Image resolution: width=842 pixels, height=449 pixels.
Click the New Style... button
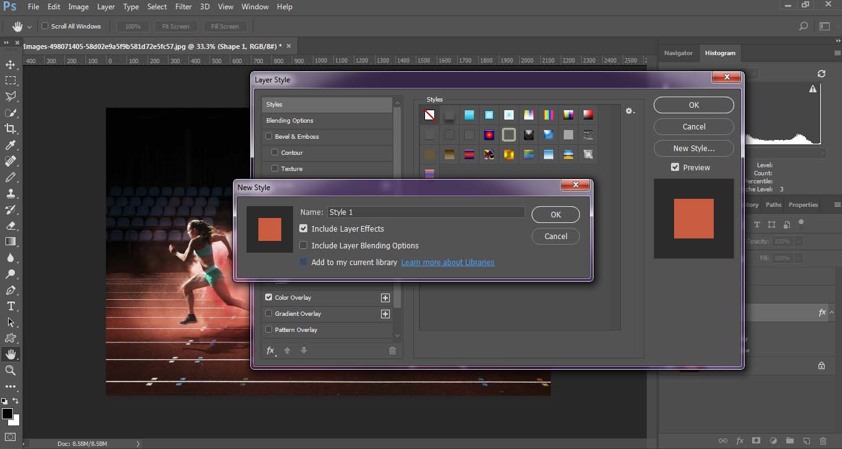(694, 148)
